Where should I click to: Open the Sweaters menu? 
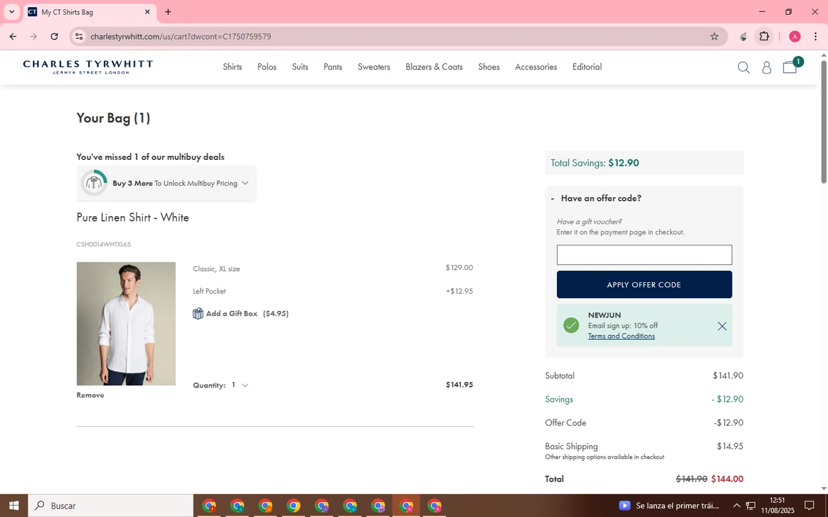374,67
